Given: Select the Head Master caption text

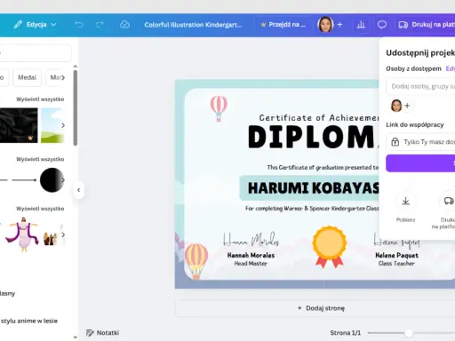Looking at the screenshot, I should click(251, 263).
